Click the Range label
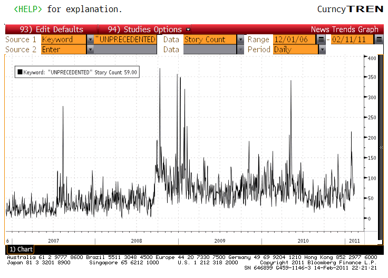 pos(258,40)
